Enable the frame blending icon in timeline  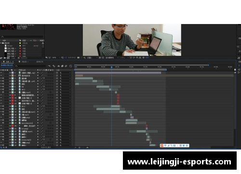62,66
